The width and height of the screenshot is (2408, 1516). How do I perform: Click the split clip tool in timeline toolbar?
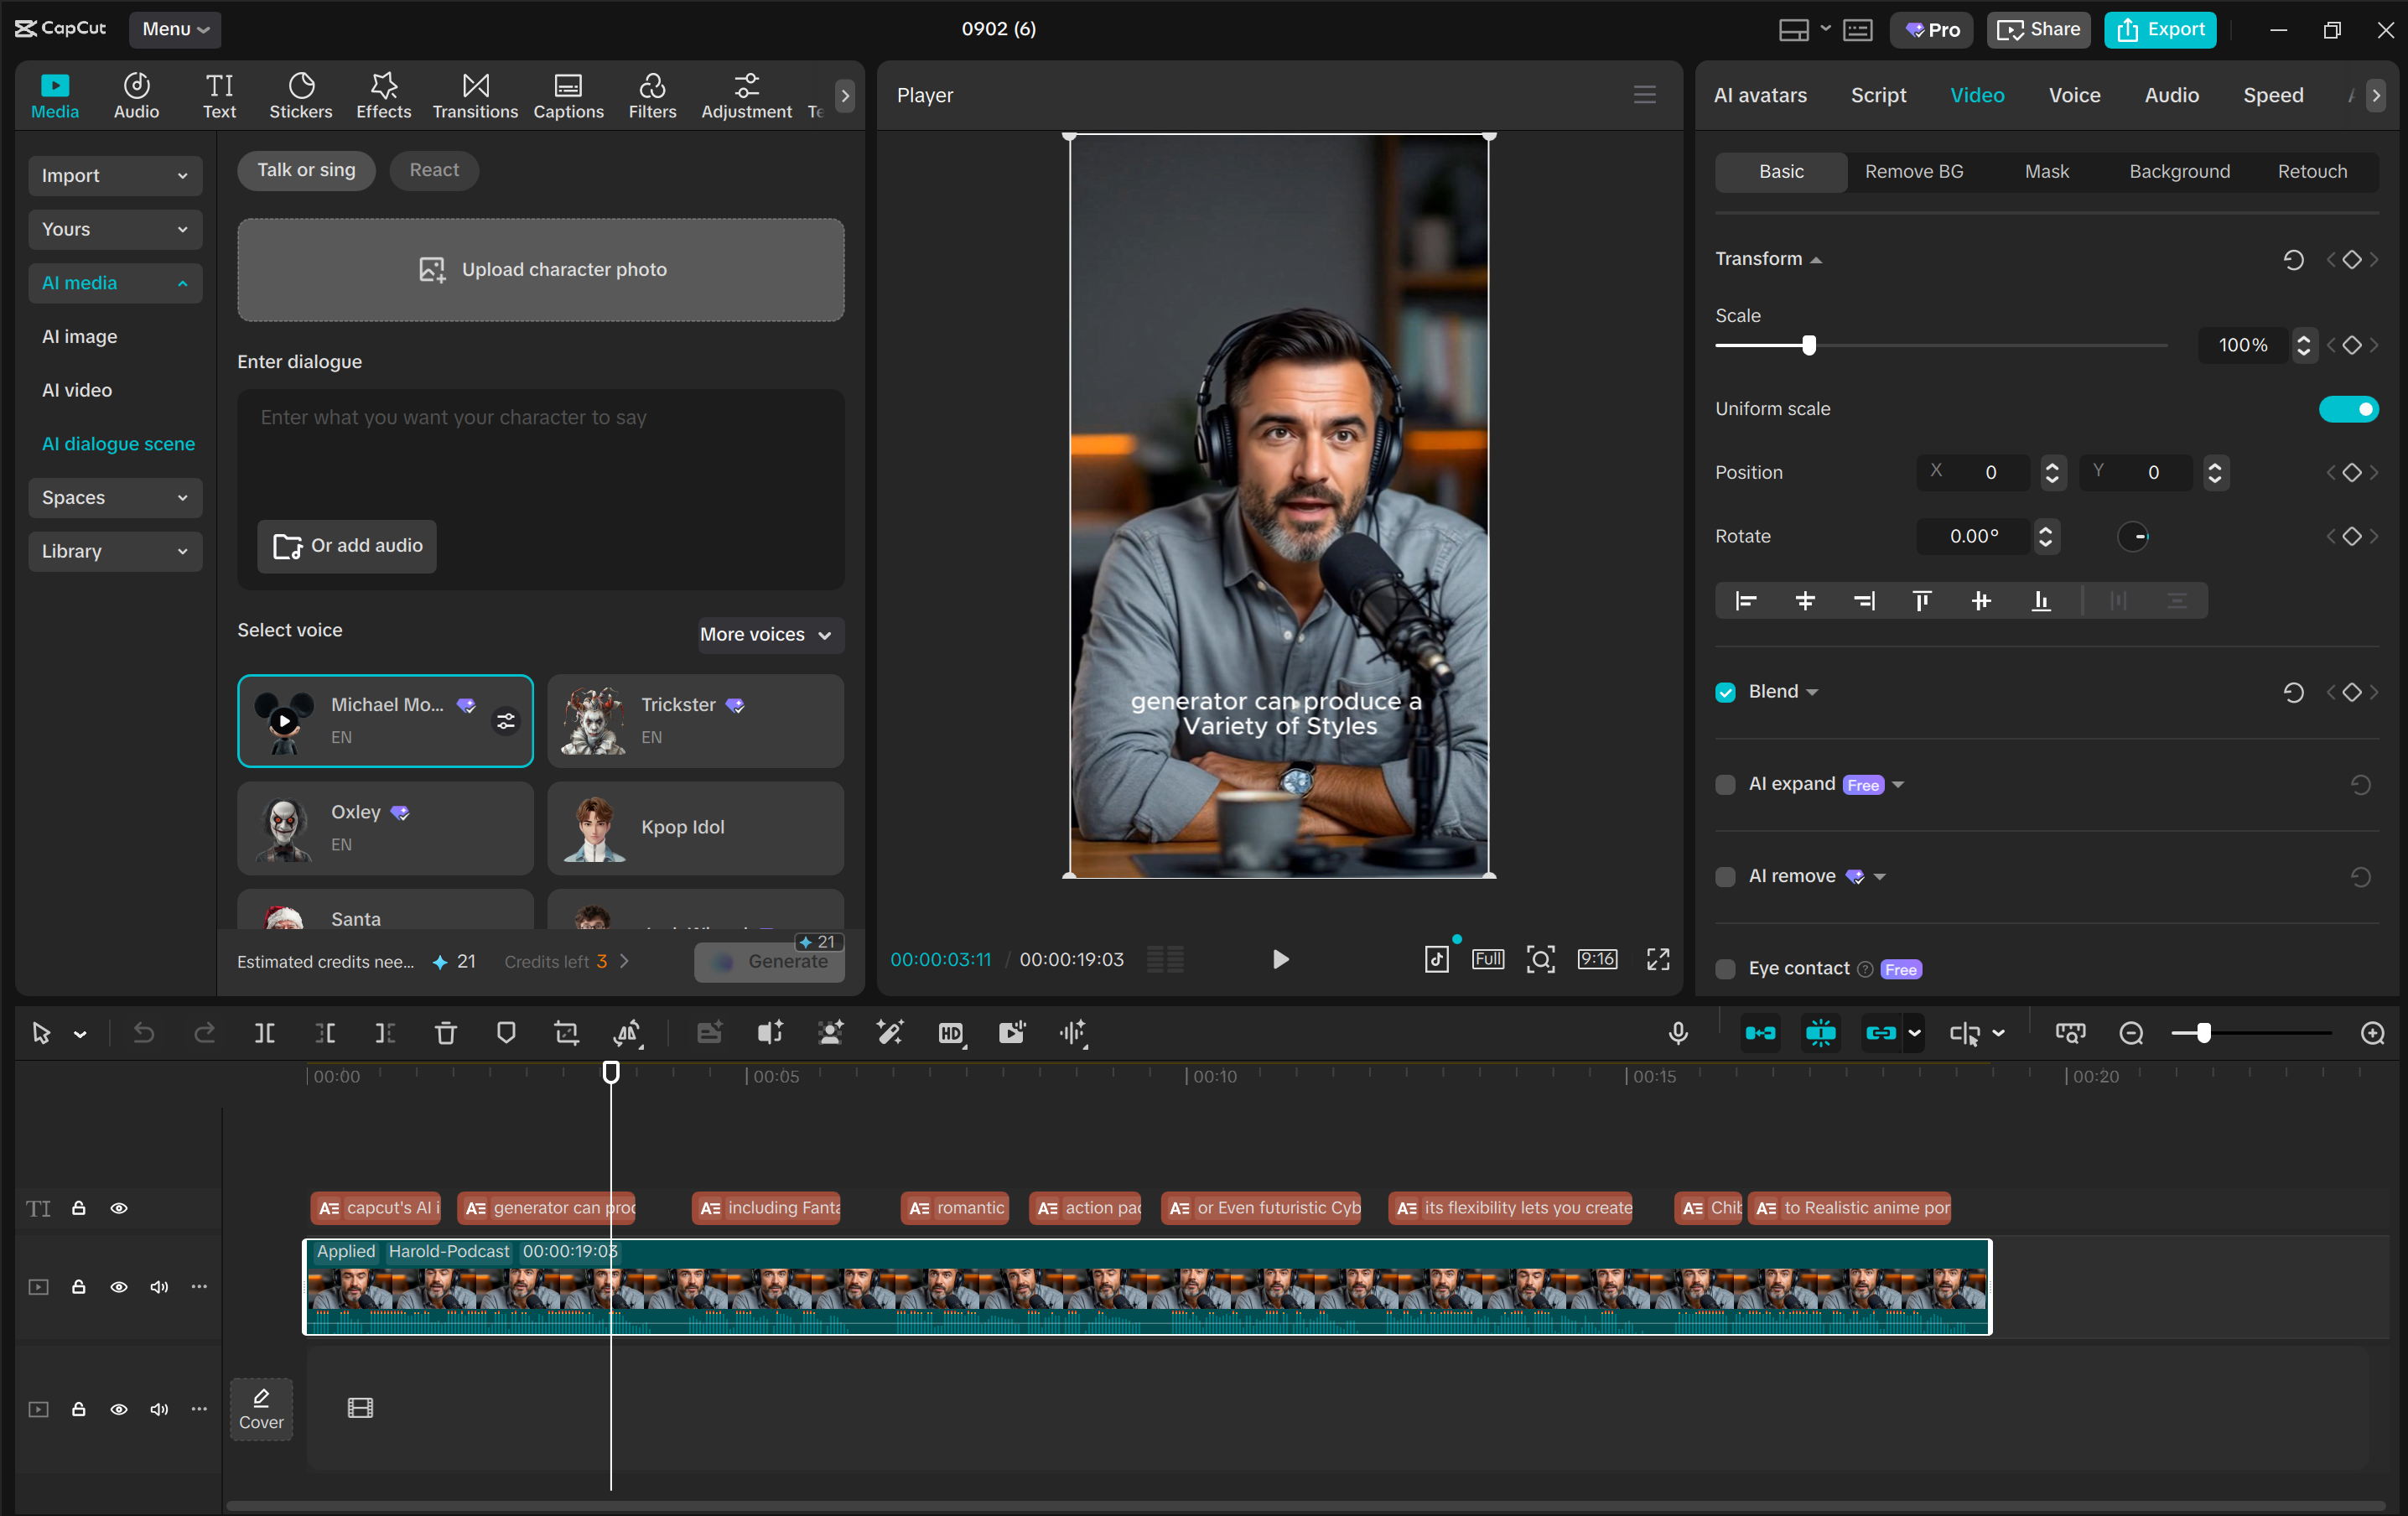pyautogui.click(x=264, y=1033)
